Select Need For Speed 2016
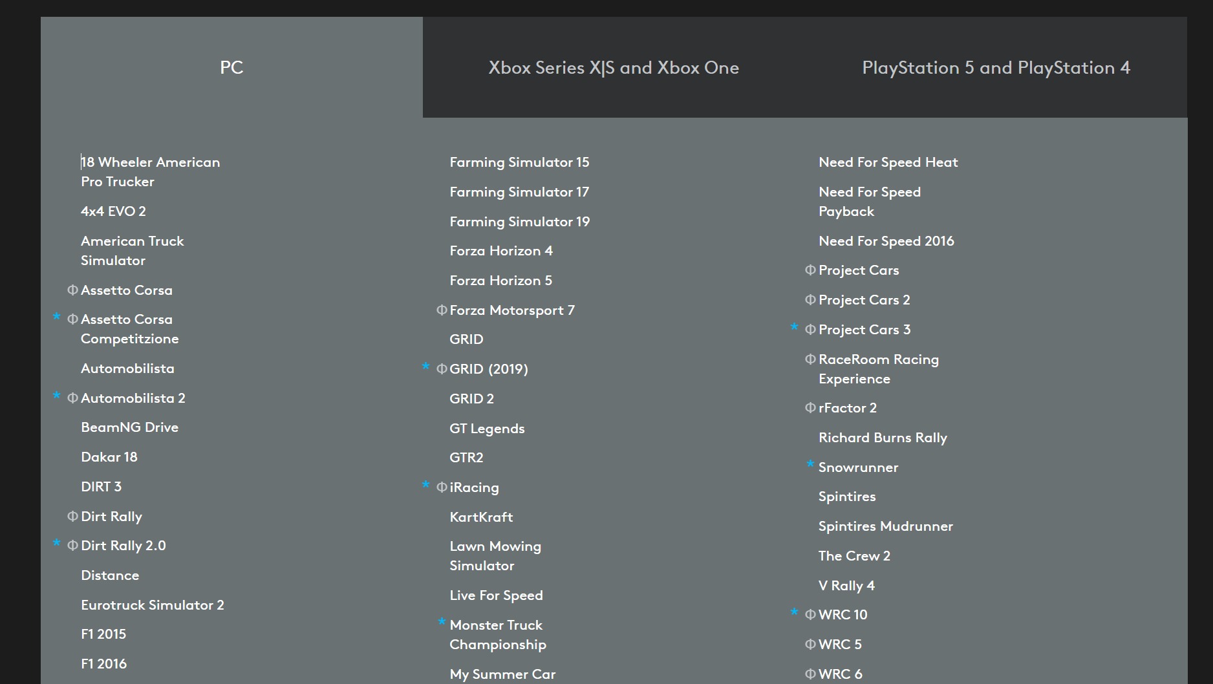This screenshot has width=1213, height=684. 886,241
